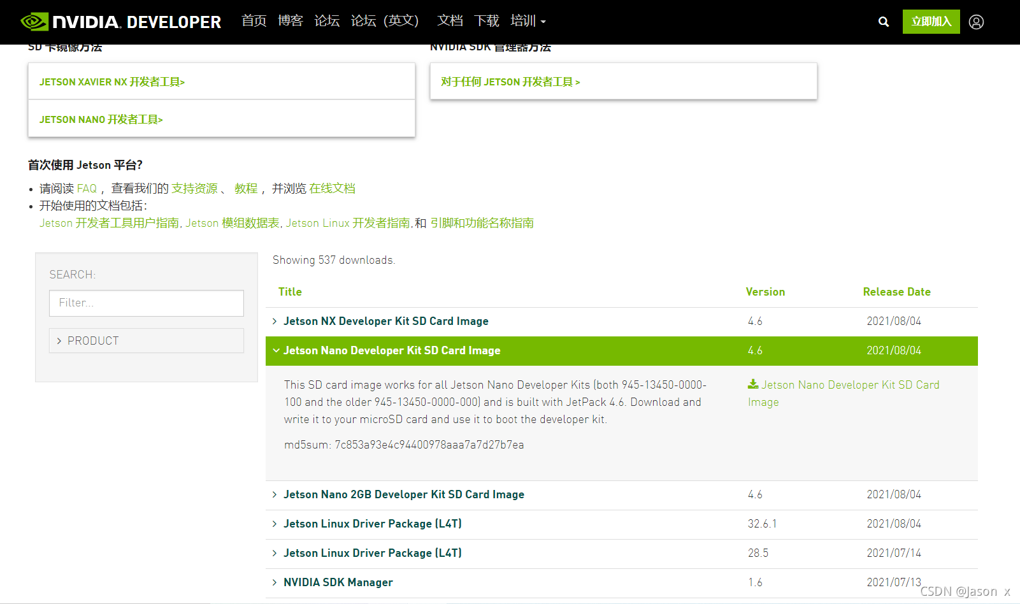
Task: Click the 2021/07/14 release date cell
Action: pos(894,553)
